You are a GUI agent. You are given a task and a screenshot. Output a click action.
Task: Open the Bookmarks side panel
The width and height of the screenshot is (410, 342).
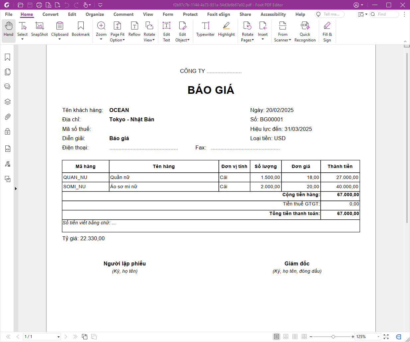coord(8,57)
